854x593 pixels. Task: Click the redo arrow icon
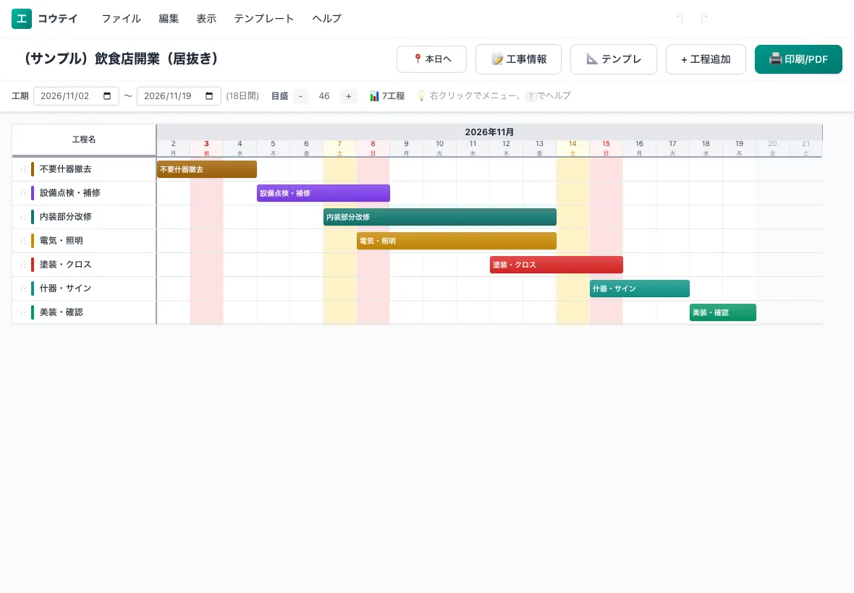(704, 19)
